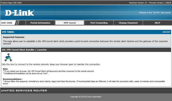
Task: Open the Portal Information tab
Action: [40, 23]
